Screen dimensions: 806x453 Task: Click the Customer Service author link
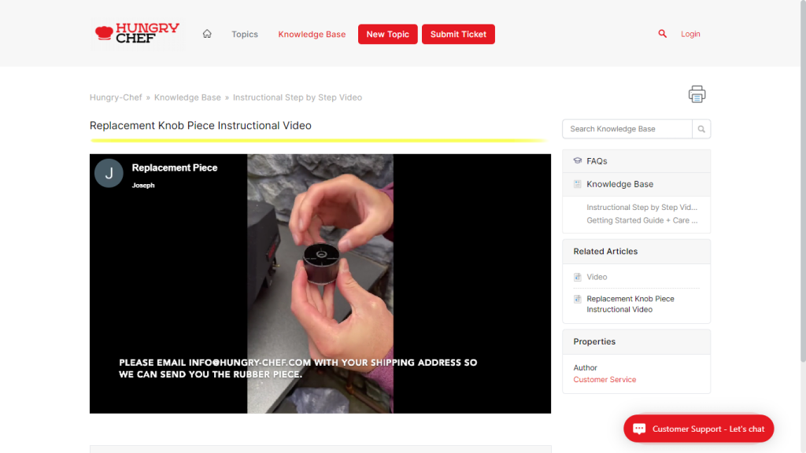point(604,380)
